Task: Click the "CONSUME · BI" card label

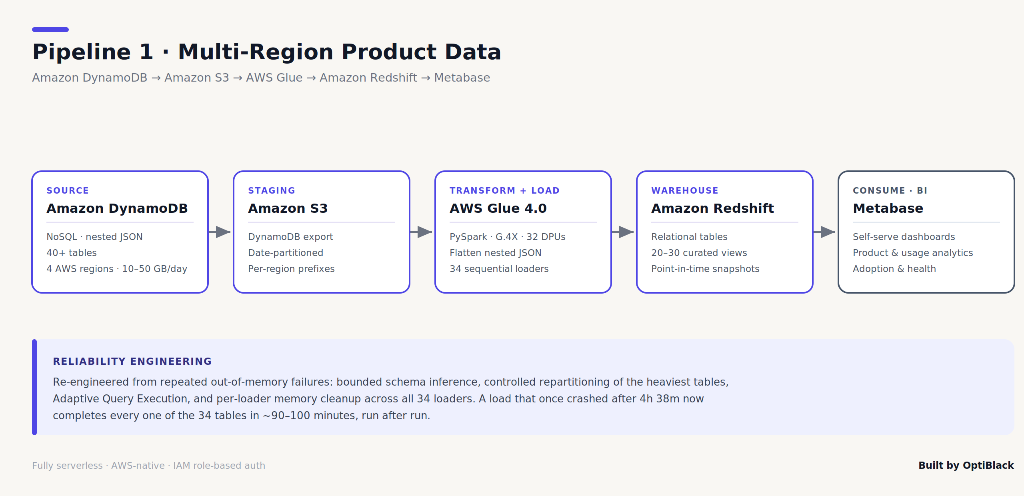Action: pyautogui.click(x=890, y=191)
